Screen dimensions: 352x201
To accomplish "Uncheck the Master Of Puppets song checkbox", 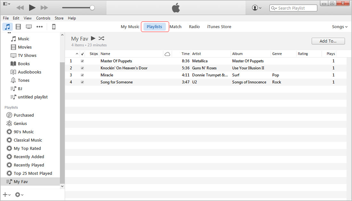I will click(x=82, y=61).
